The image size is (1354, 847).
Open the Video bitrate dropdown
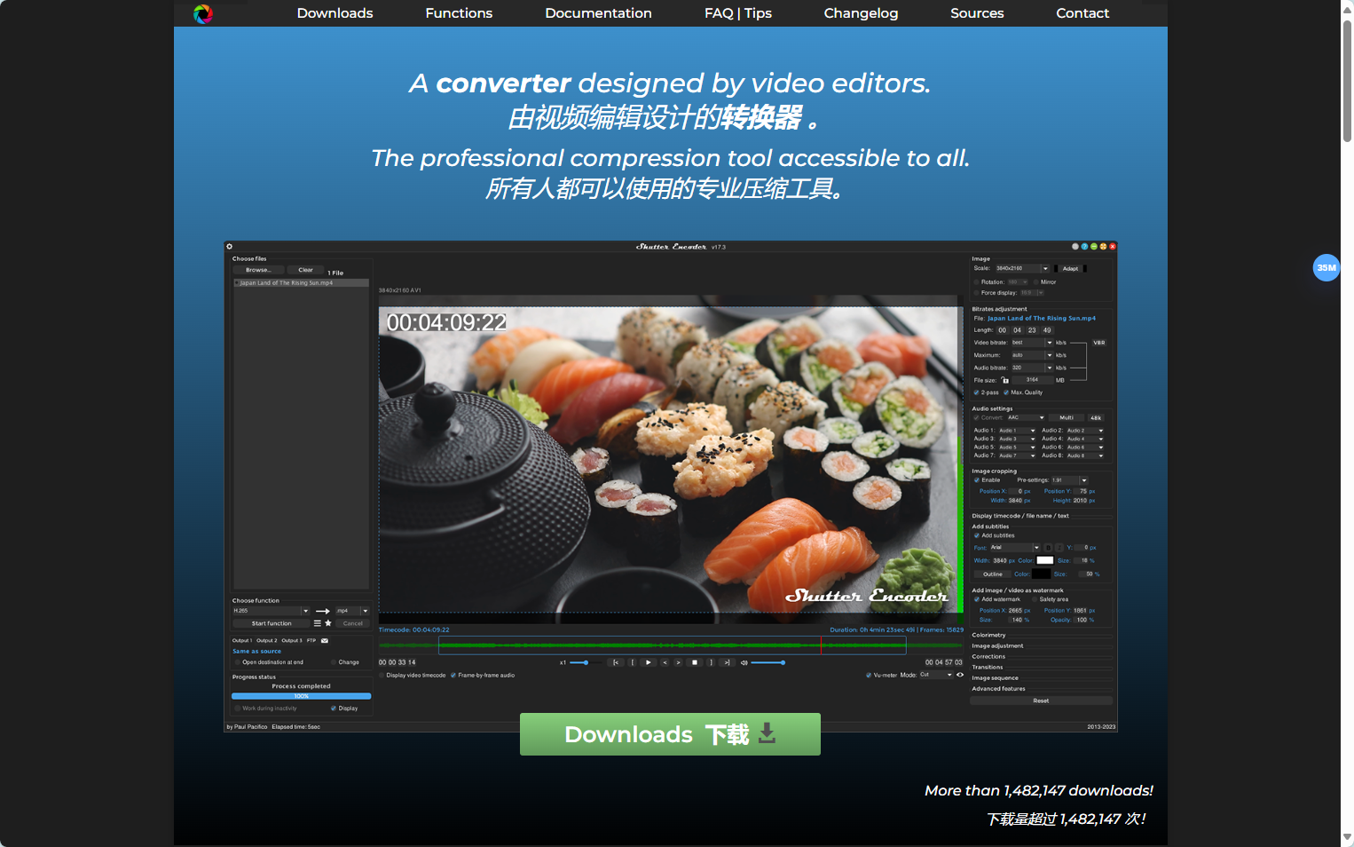click(1032, 343)
